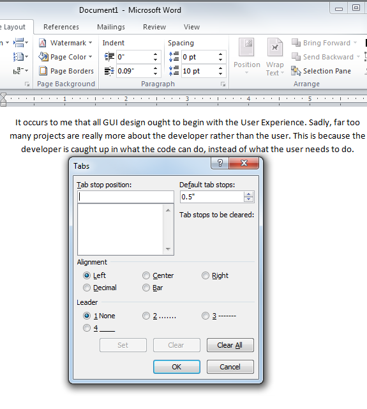
Task: Open the Selection Pane
Action: tap(321, 71)
